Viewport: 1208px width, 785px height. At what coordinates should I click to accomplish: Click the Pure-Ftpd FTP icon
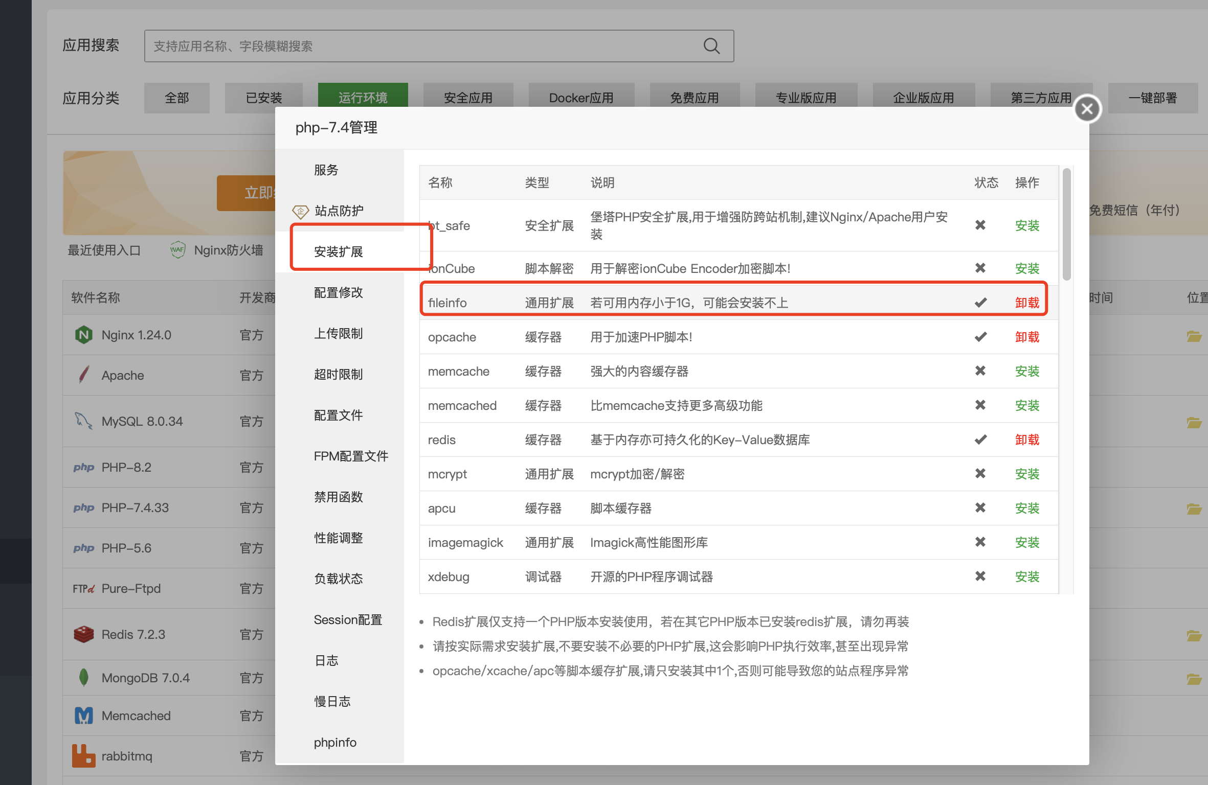point(83,589)
